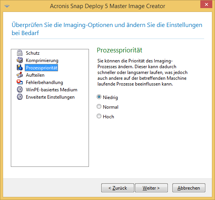Viewport: 215px width, 200px height.
Task: Close the Master Image Creator window
Action: click(206, 4)
